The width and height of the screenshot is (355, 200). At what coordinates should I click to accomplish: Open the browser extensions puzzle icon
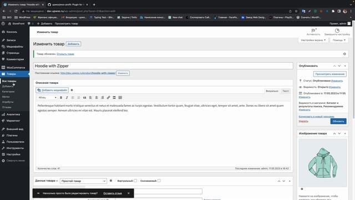coord(333,11)
